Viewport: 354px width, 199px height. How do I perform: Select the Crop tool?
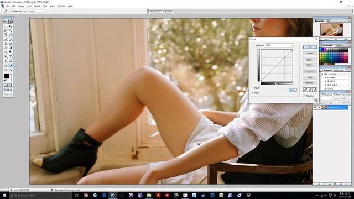[x=6, y=35]
